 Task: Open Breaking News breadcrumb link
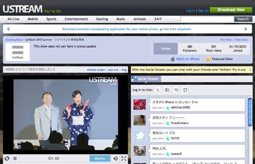pos(14,40)
